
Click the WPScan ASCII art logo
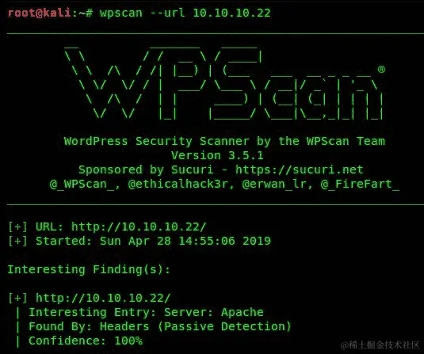(224, 83)
